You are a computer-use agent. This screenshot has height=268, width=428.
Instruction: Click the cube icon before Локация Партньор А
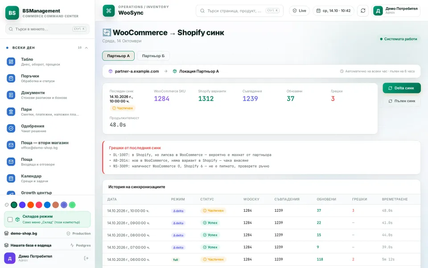click(175, 71)
